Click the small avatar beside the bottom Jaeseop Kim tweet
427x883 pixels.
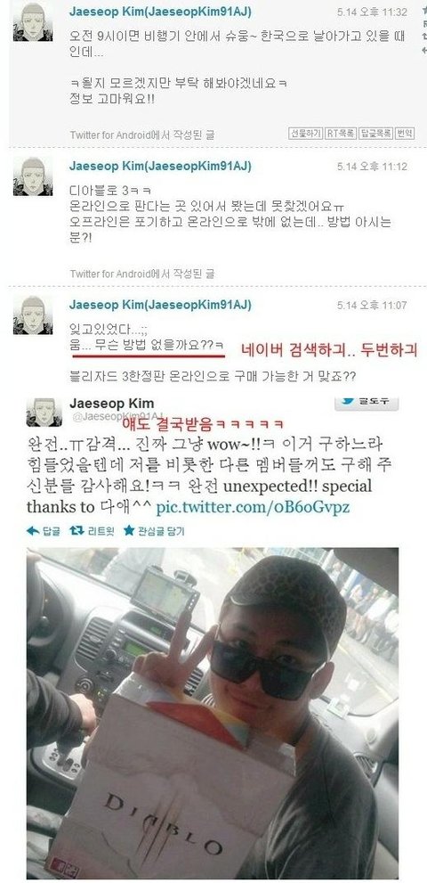click(44, 413)
